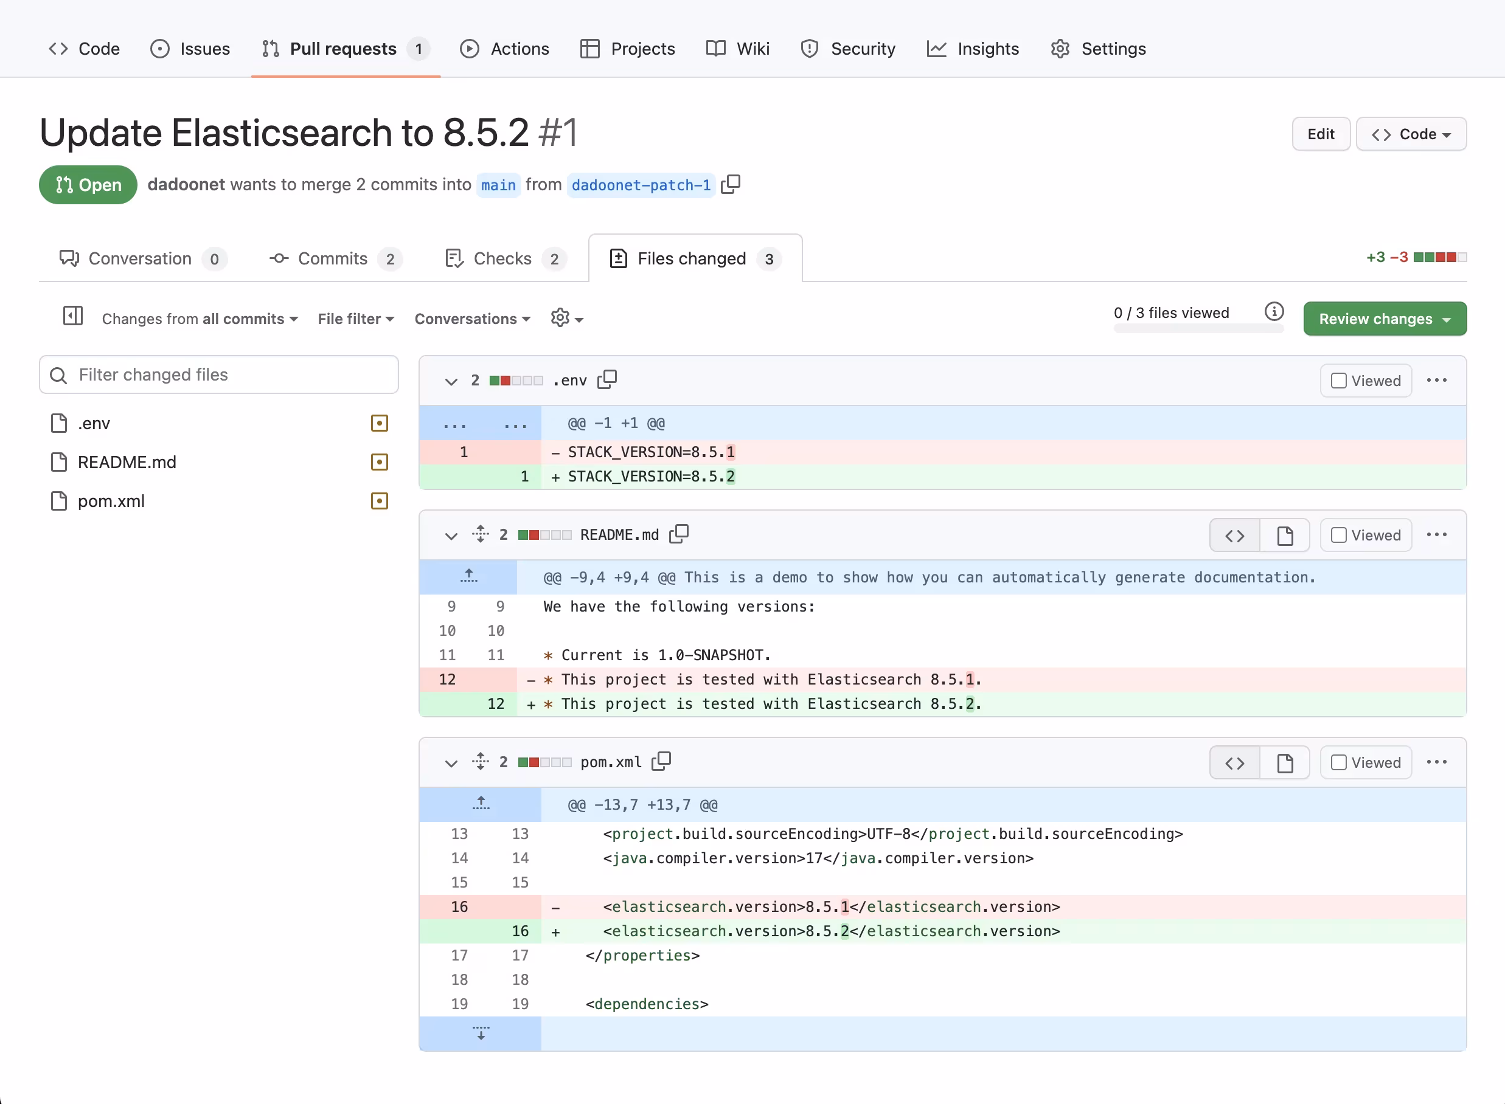Expand lines below in pom.xml diff
Viewport: 1505px width, 1104px height.
[x=481, y=1033]
